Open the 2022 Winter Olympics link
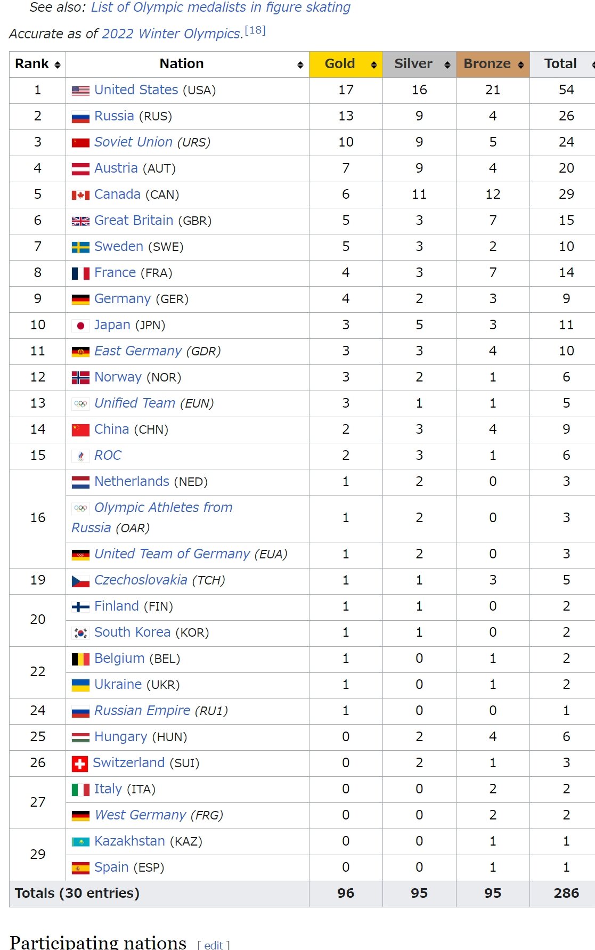The image size is (595, 950). click(x=172, y=34)
